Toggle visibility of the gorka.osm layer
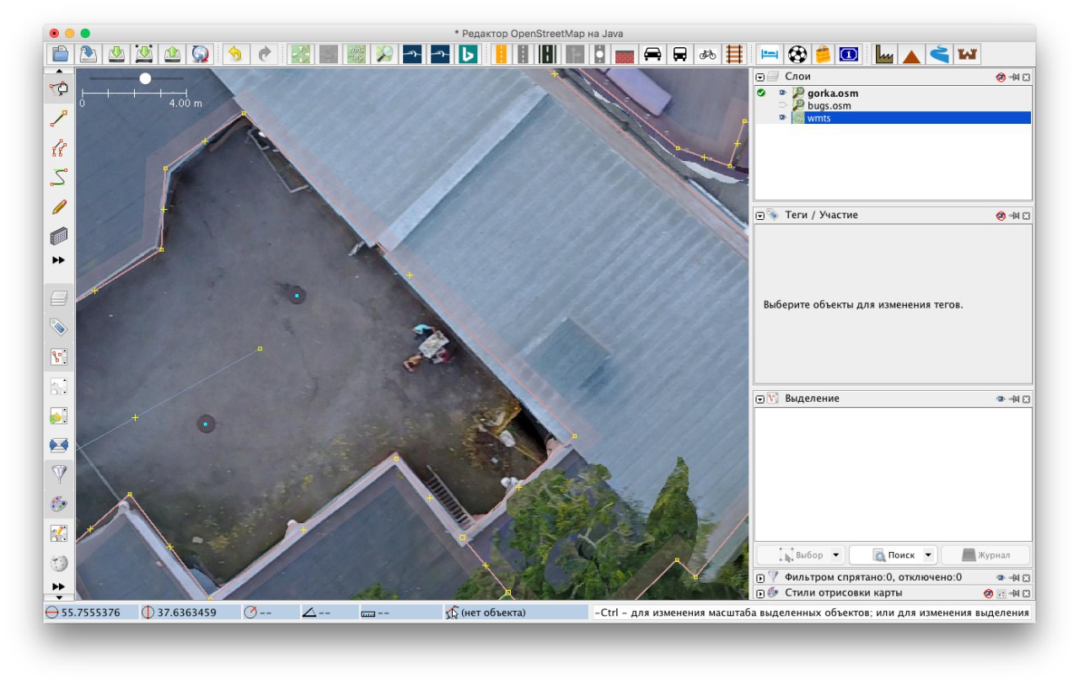 [782, 94]
